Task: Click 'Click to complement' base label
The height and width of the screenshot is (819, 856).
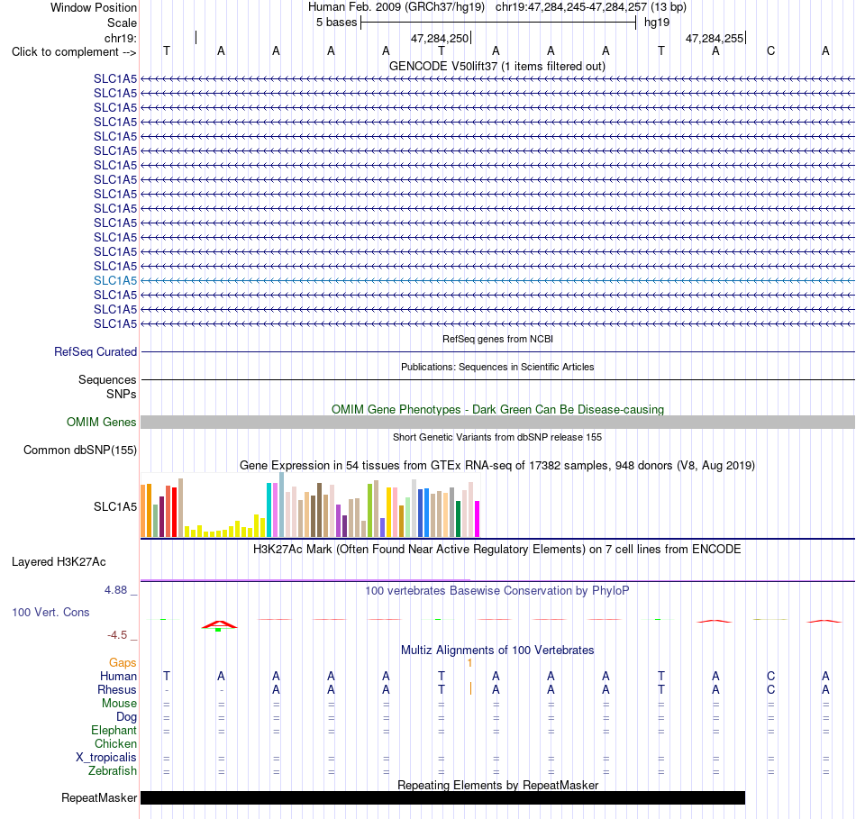Action: coord(74,52)
